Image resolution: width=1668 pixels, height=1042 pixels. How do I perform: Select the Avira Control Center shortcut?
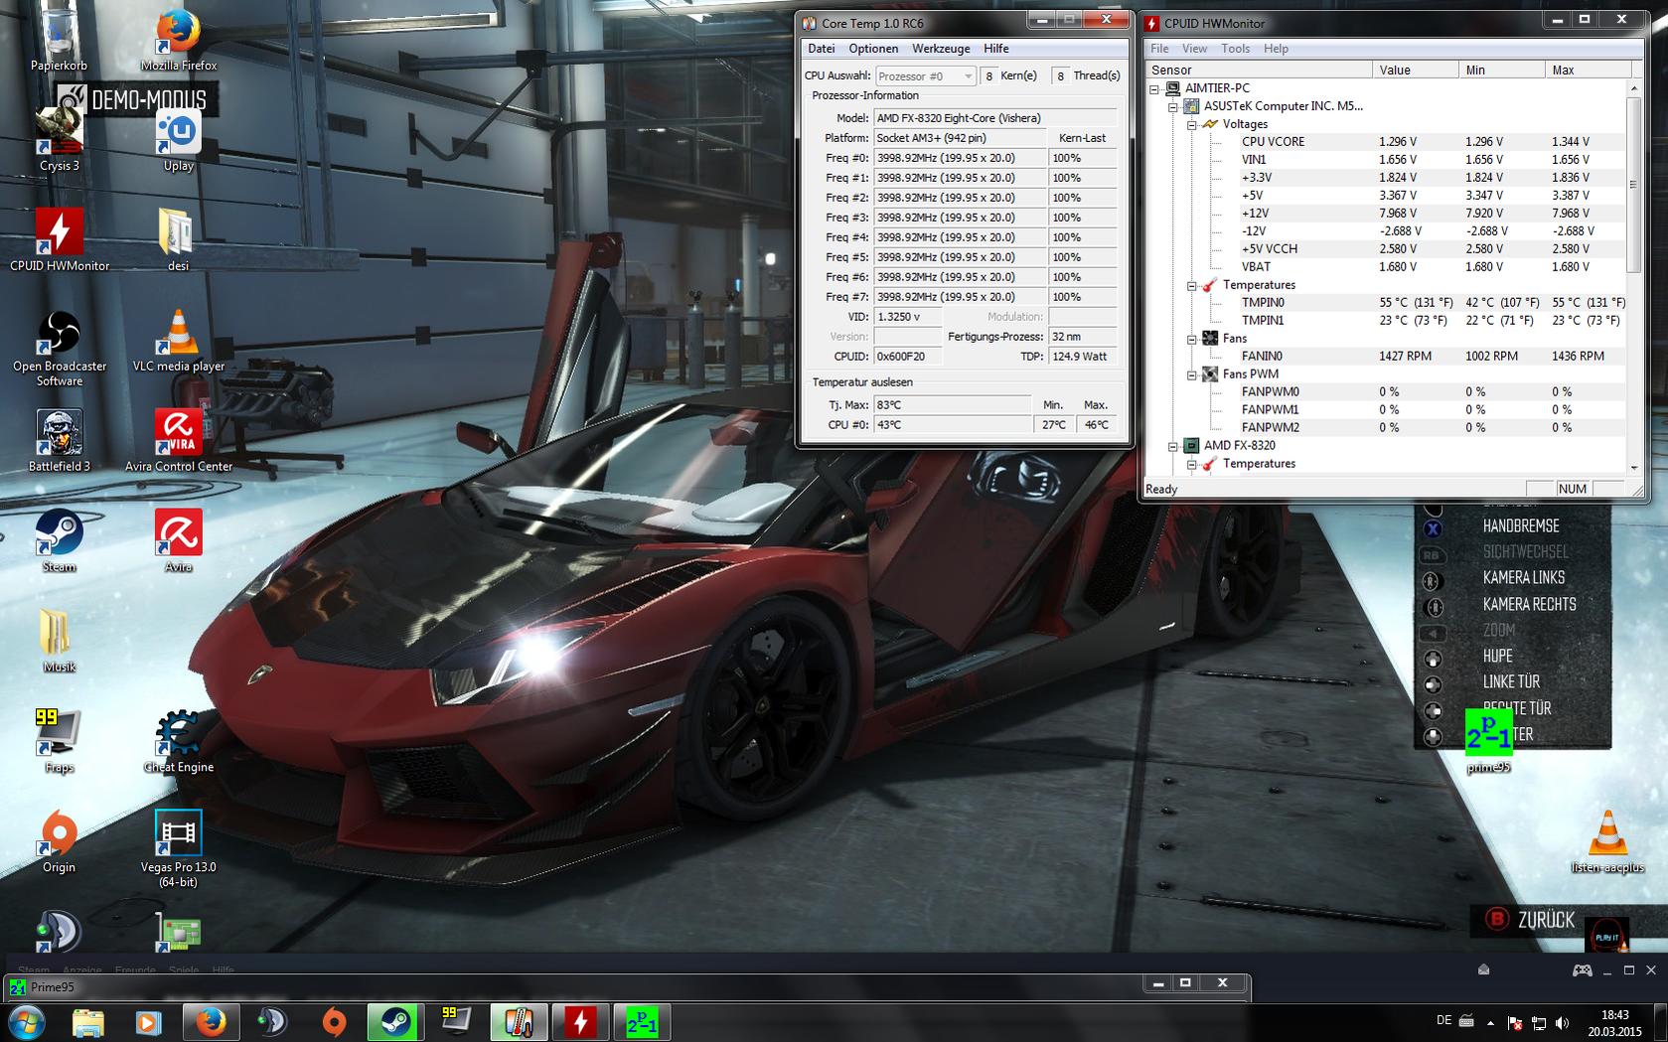179,441
